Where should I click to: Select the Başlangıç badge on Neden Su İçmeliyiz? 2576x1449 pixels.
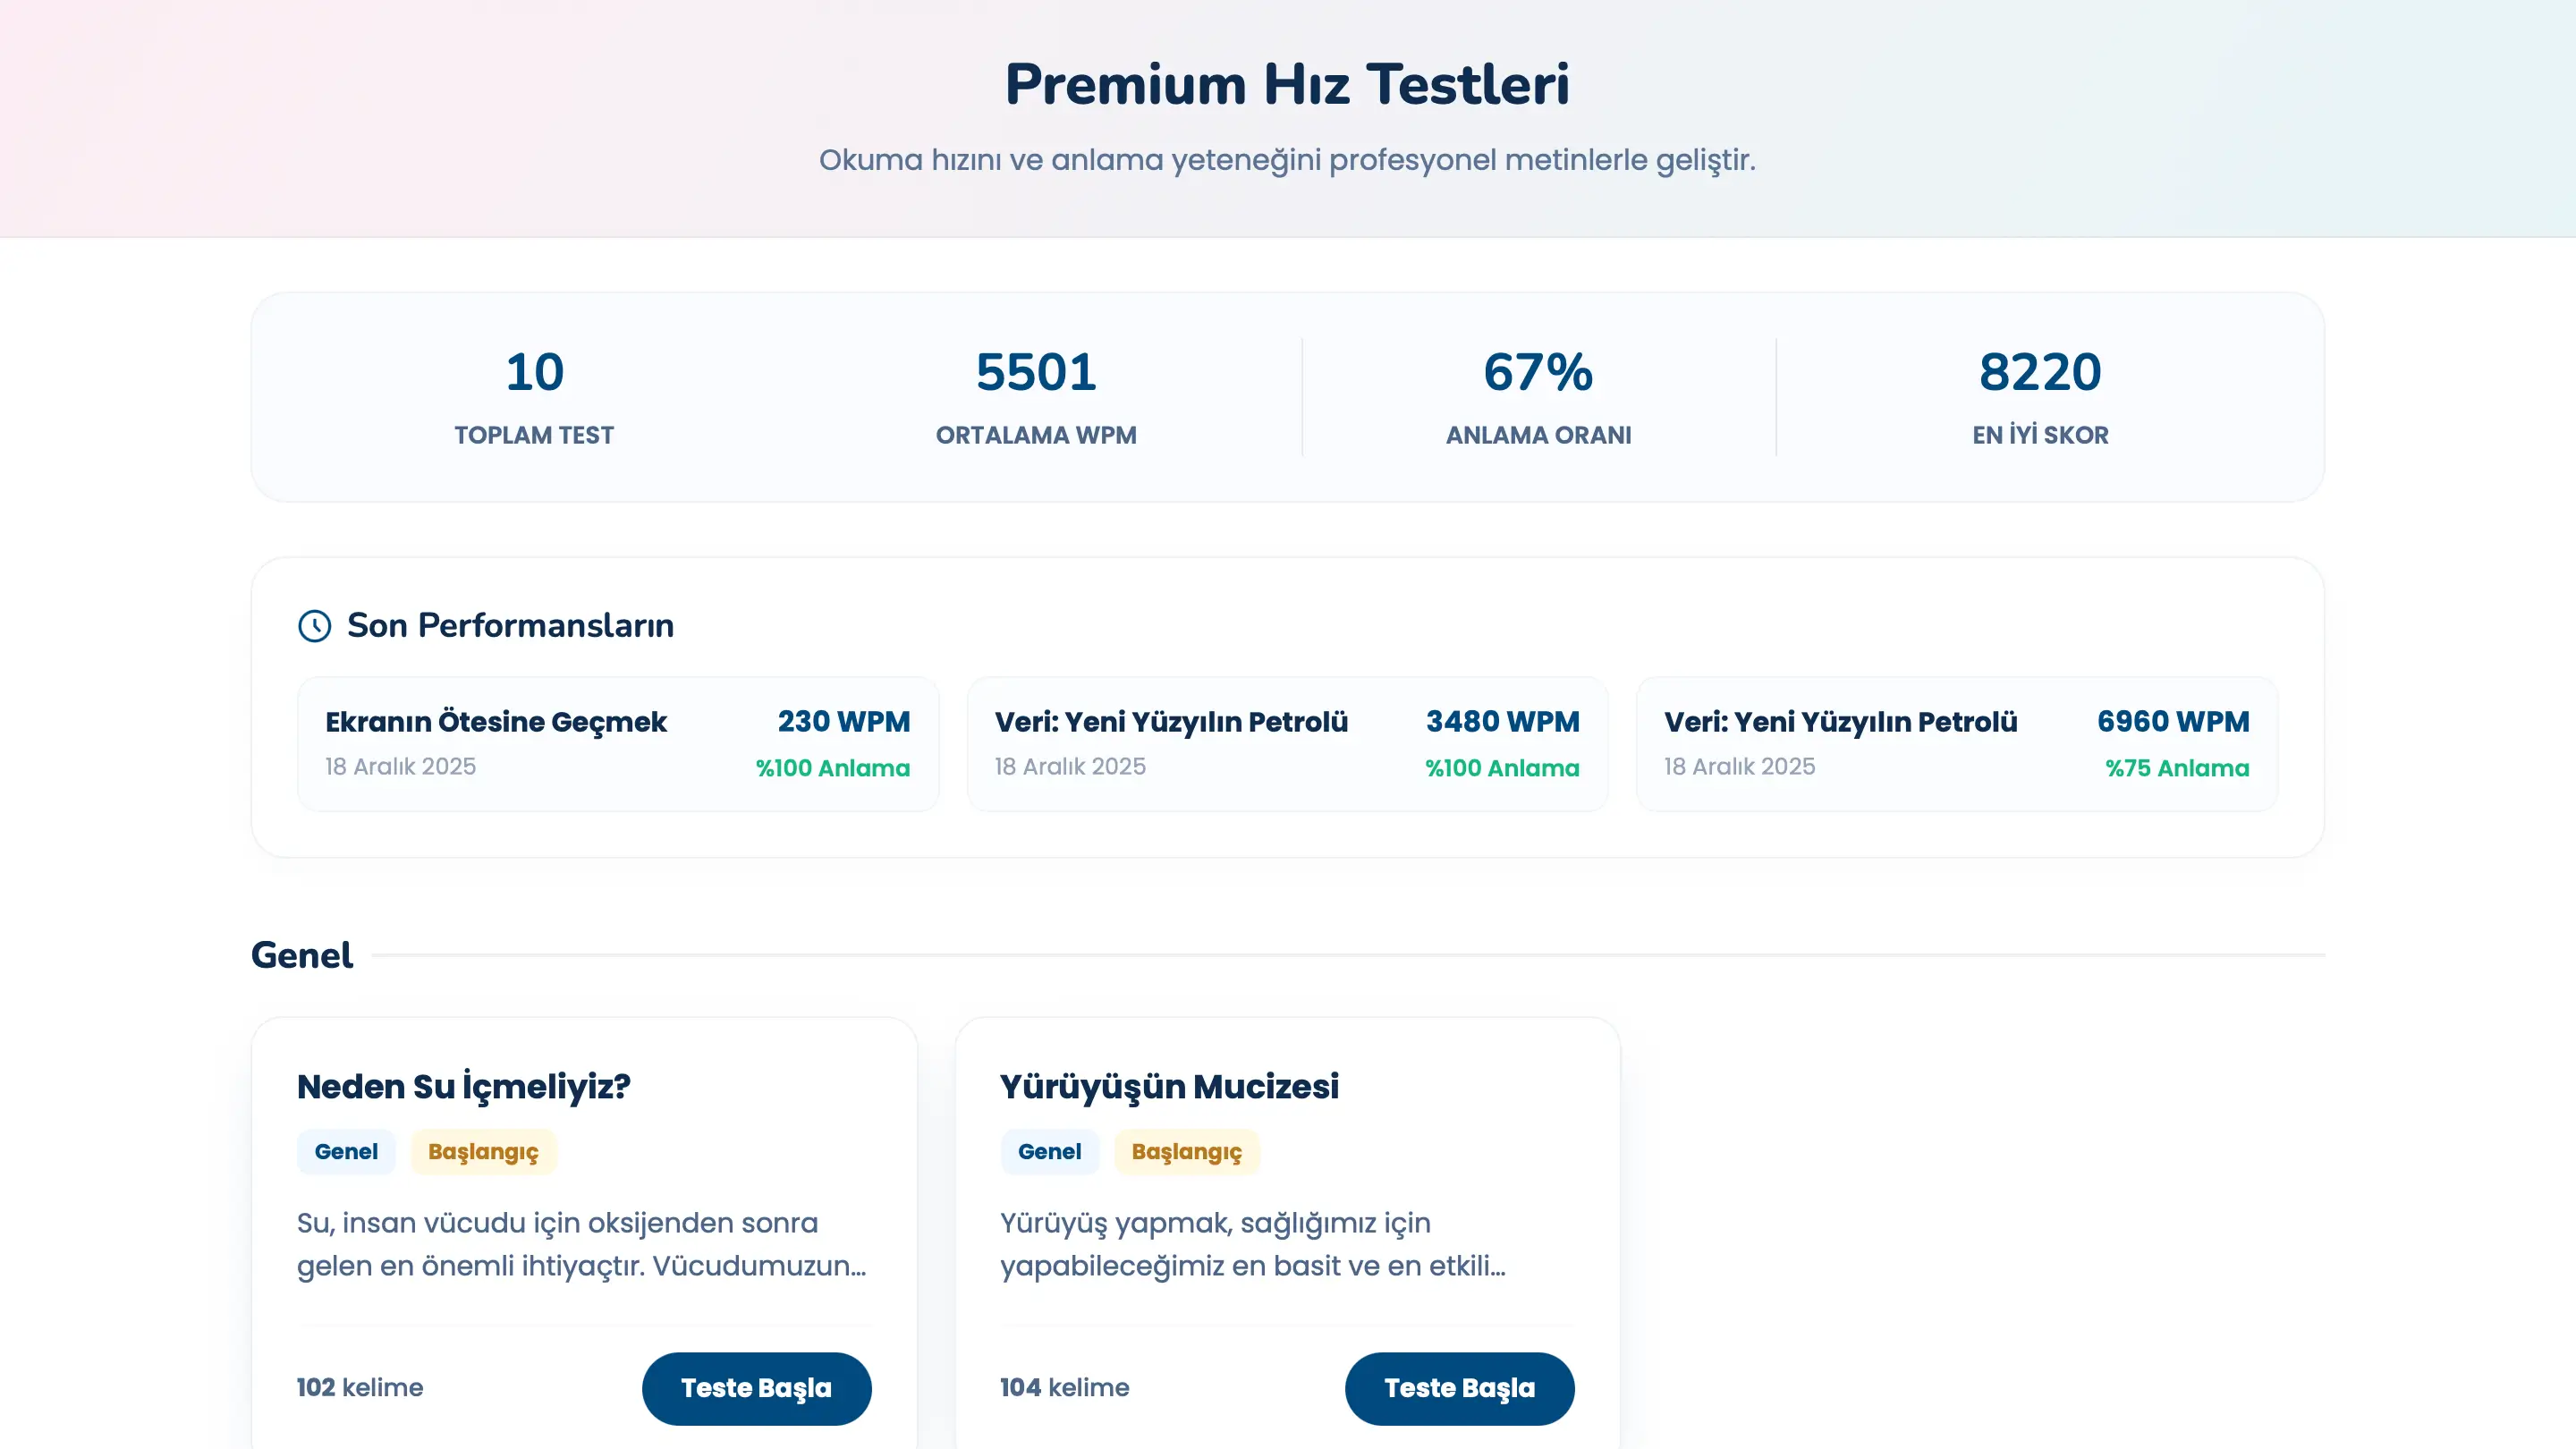pos(483,1151)
